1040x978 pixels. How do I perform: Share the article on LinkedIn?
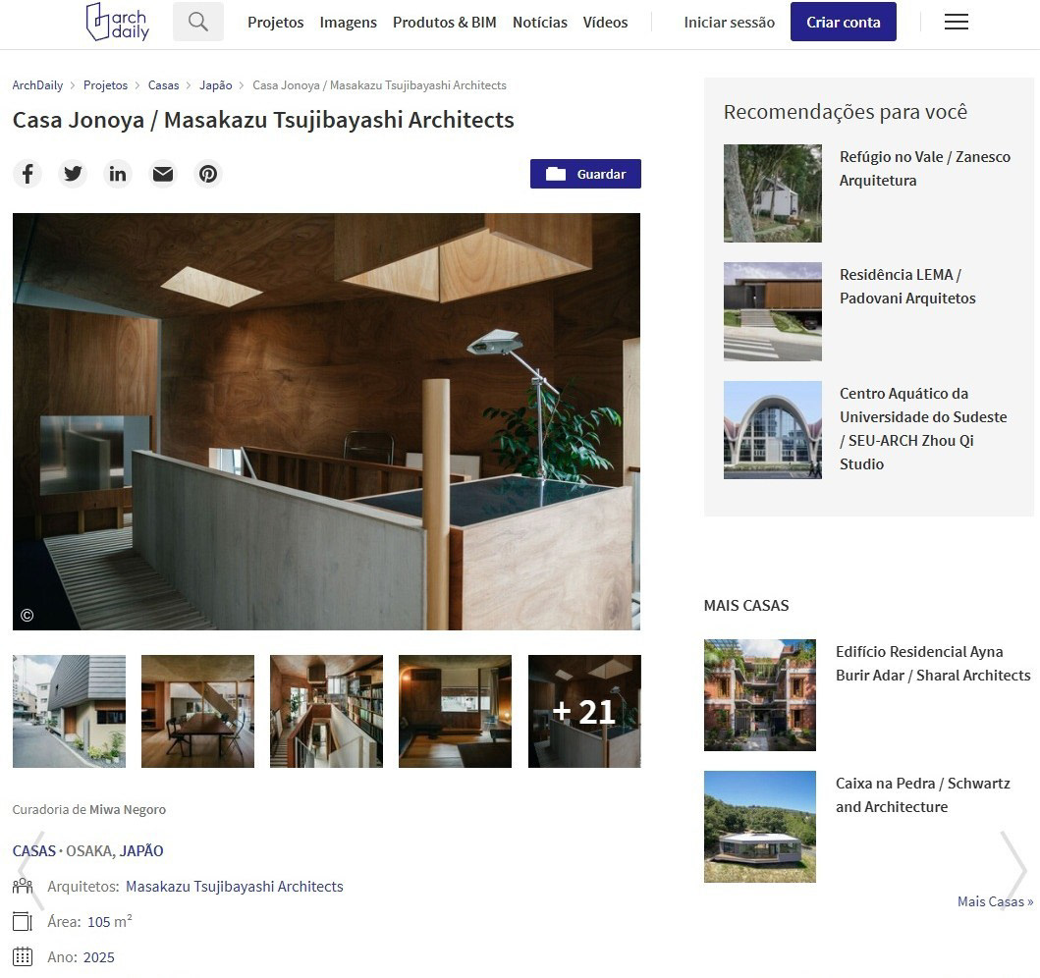[118, 174]
